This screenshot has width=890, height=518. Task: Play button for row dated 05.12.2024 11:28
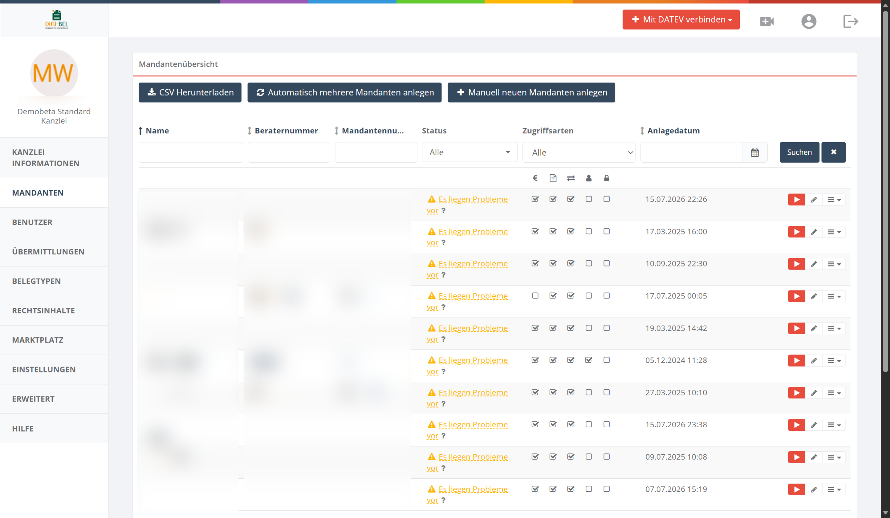[x=796, y=361]
